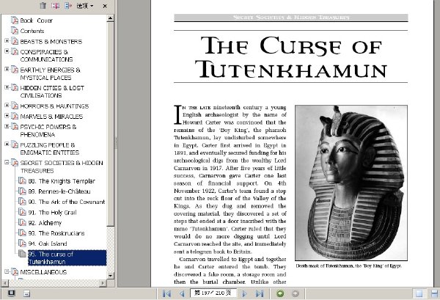Click the page number field showing 197
This screenshot has width=440, height=300.
(213, 293)
